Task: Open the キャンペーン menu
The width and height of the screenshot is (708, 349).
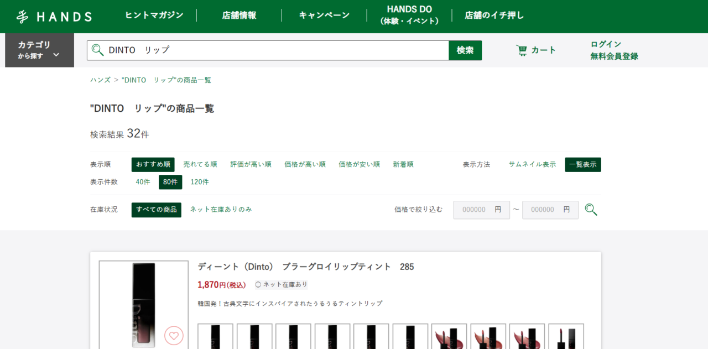Action: [x=324, y=15]
